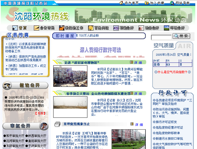
Task: Open 公告市民 menu item
Action: click(47, 28)
